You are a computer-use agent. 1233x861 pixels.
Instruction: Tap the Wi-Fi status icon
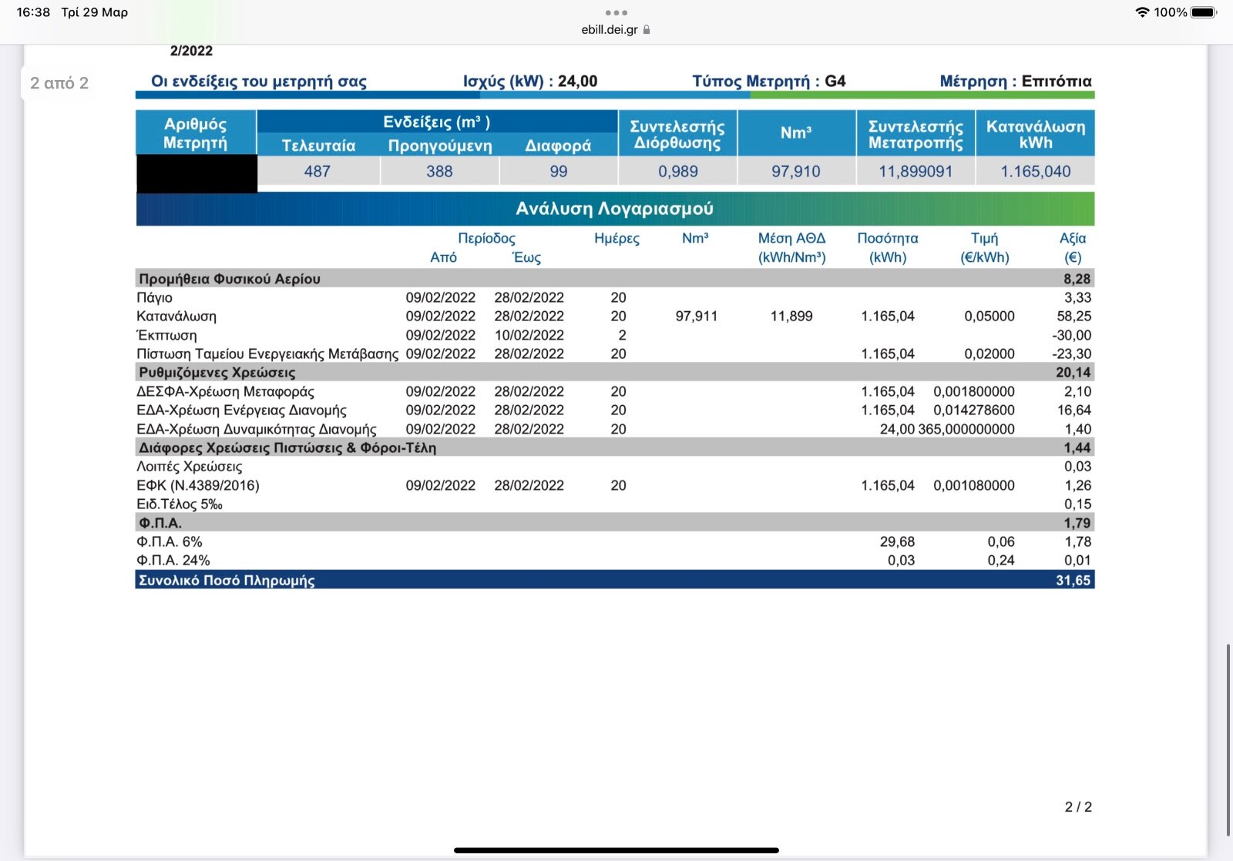coord(1142,12)
